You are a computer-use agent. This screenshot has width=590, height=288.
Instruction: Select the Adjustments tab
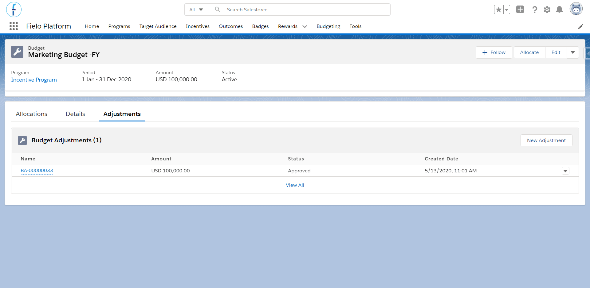tap(122, 114)
